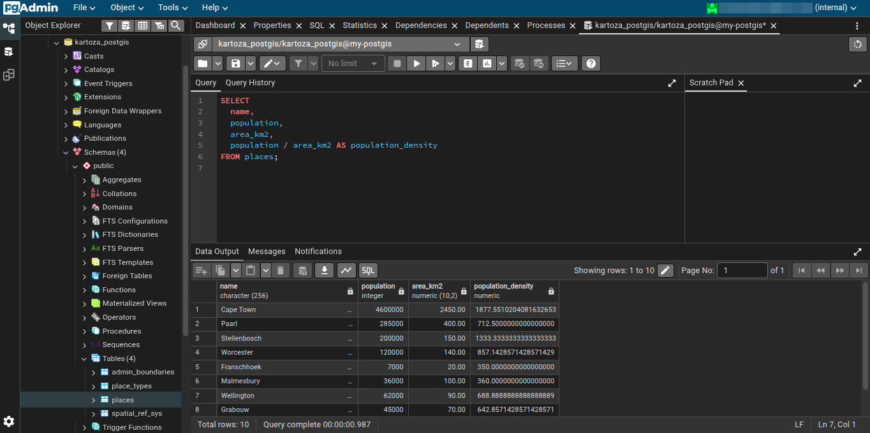Expand the admin_boundaries table node
The height and width of the screenshot is (433, 870).
coord(94,373)
